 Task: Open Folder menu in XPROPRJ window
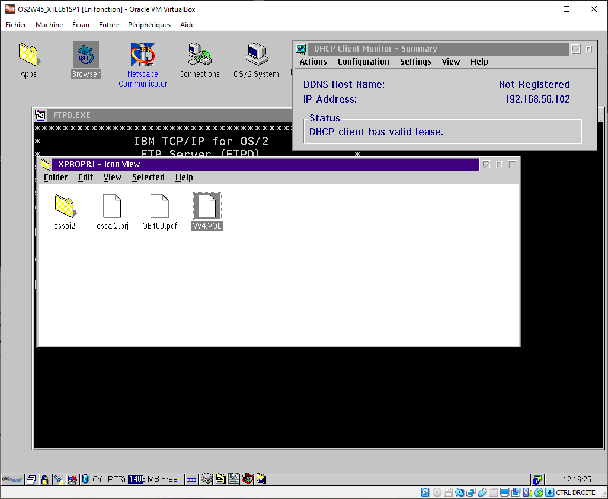pyautogui.click(x=56, y=177)
